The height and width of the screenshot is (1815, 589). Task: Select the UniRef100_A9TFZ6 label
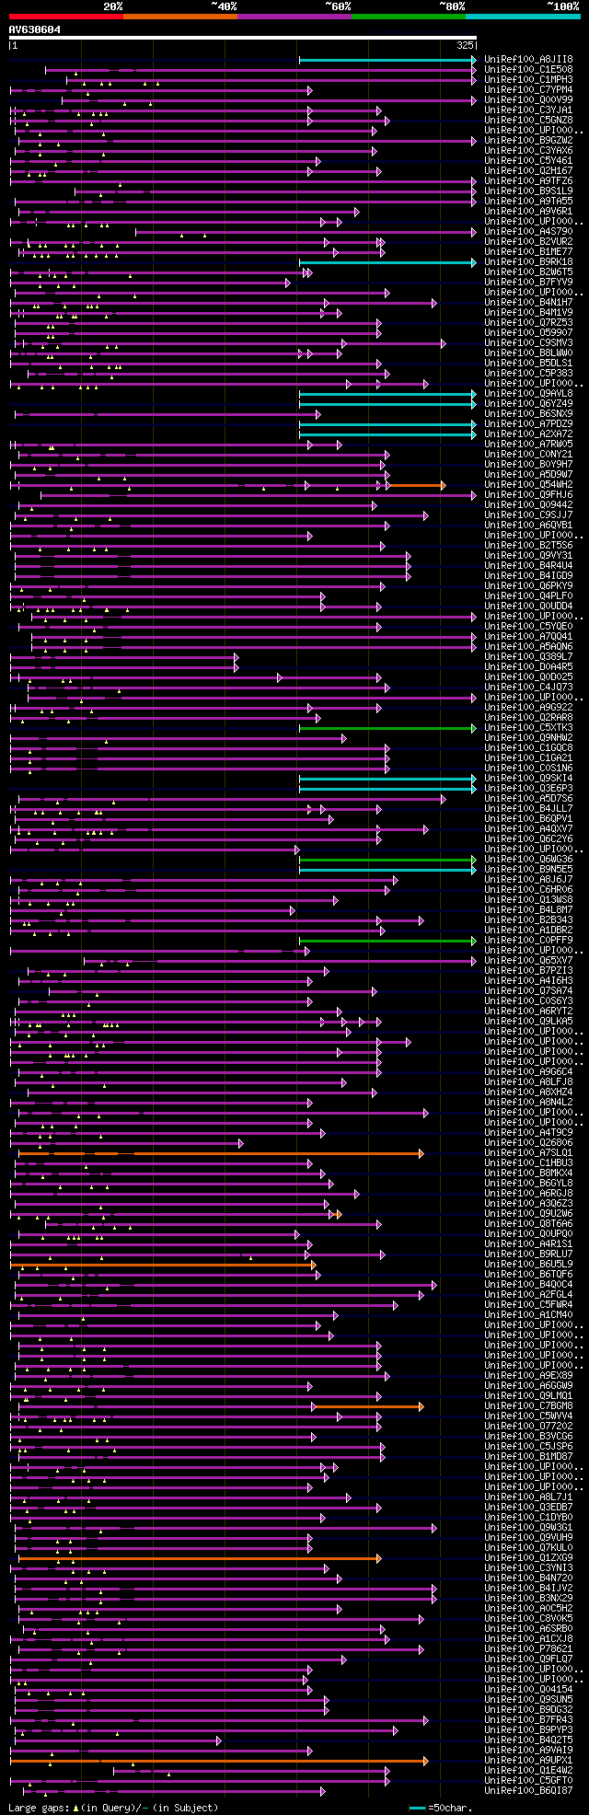tap(528, 180)
